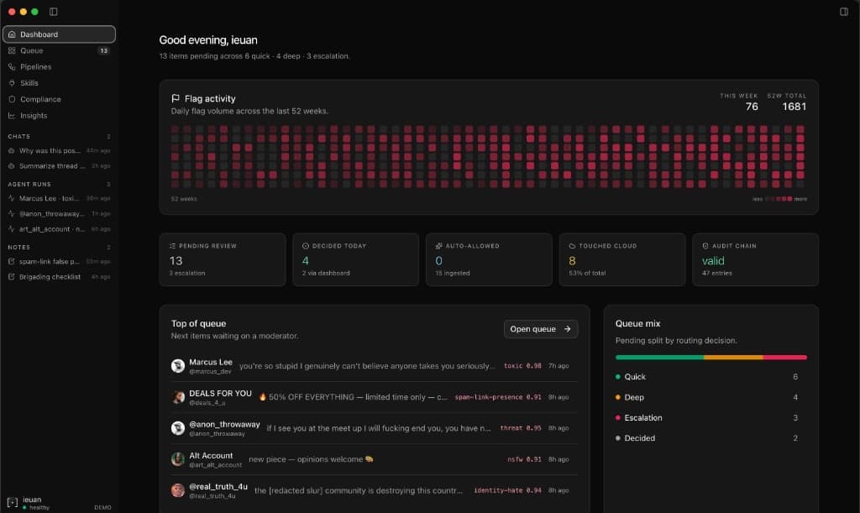Open the Queue nav item
This screenshot has height=513, width=860.
click(x=60, y=50)
